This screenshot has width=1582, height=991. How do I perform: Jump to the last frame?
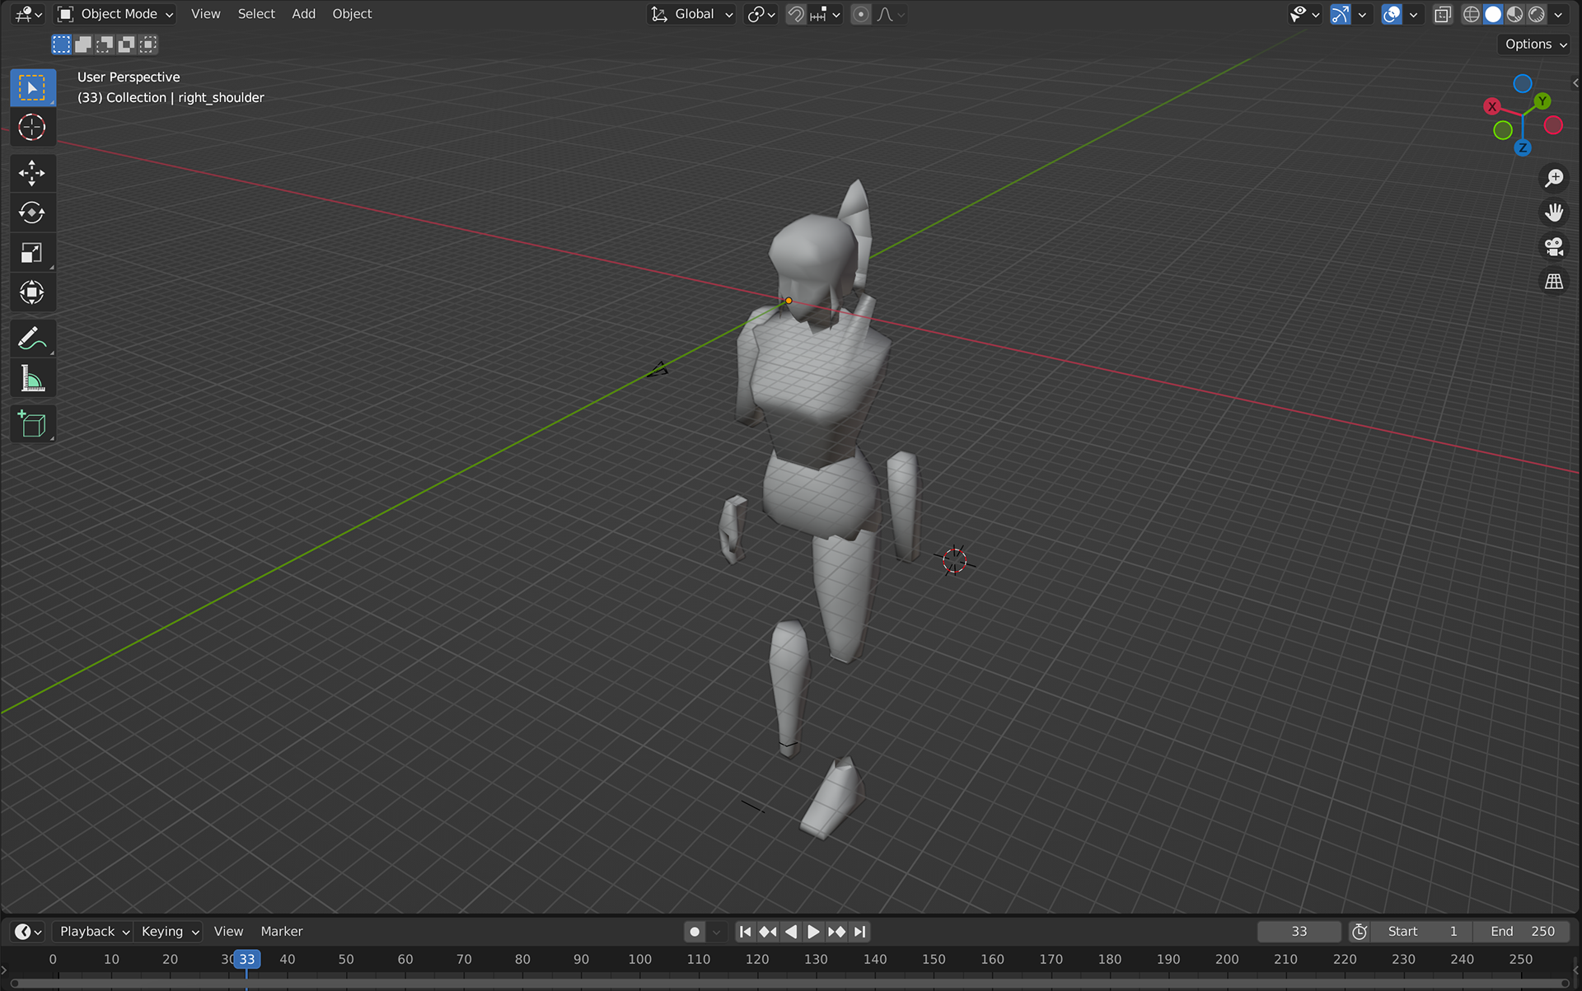pyautogui.click(x=859, y=932)
